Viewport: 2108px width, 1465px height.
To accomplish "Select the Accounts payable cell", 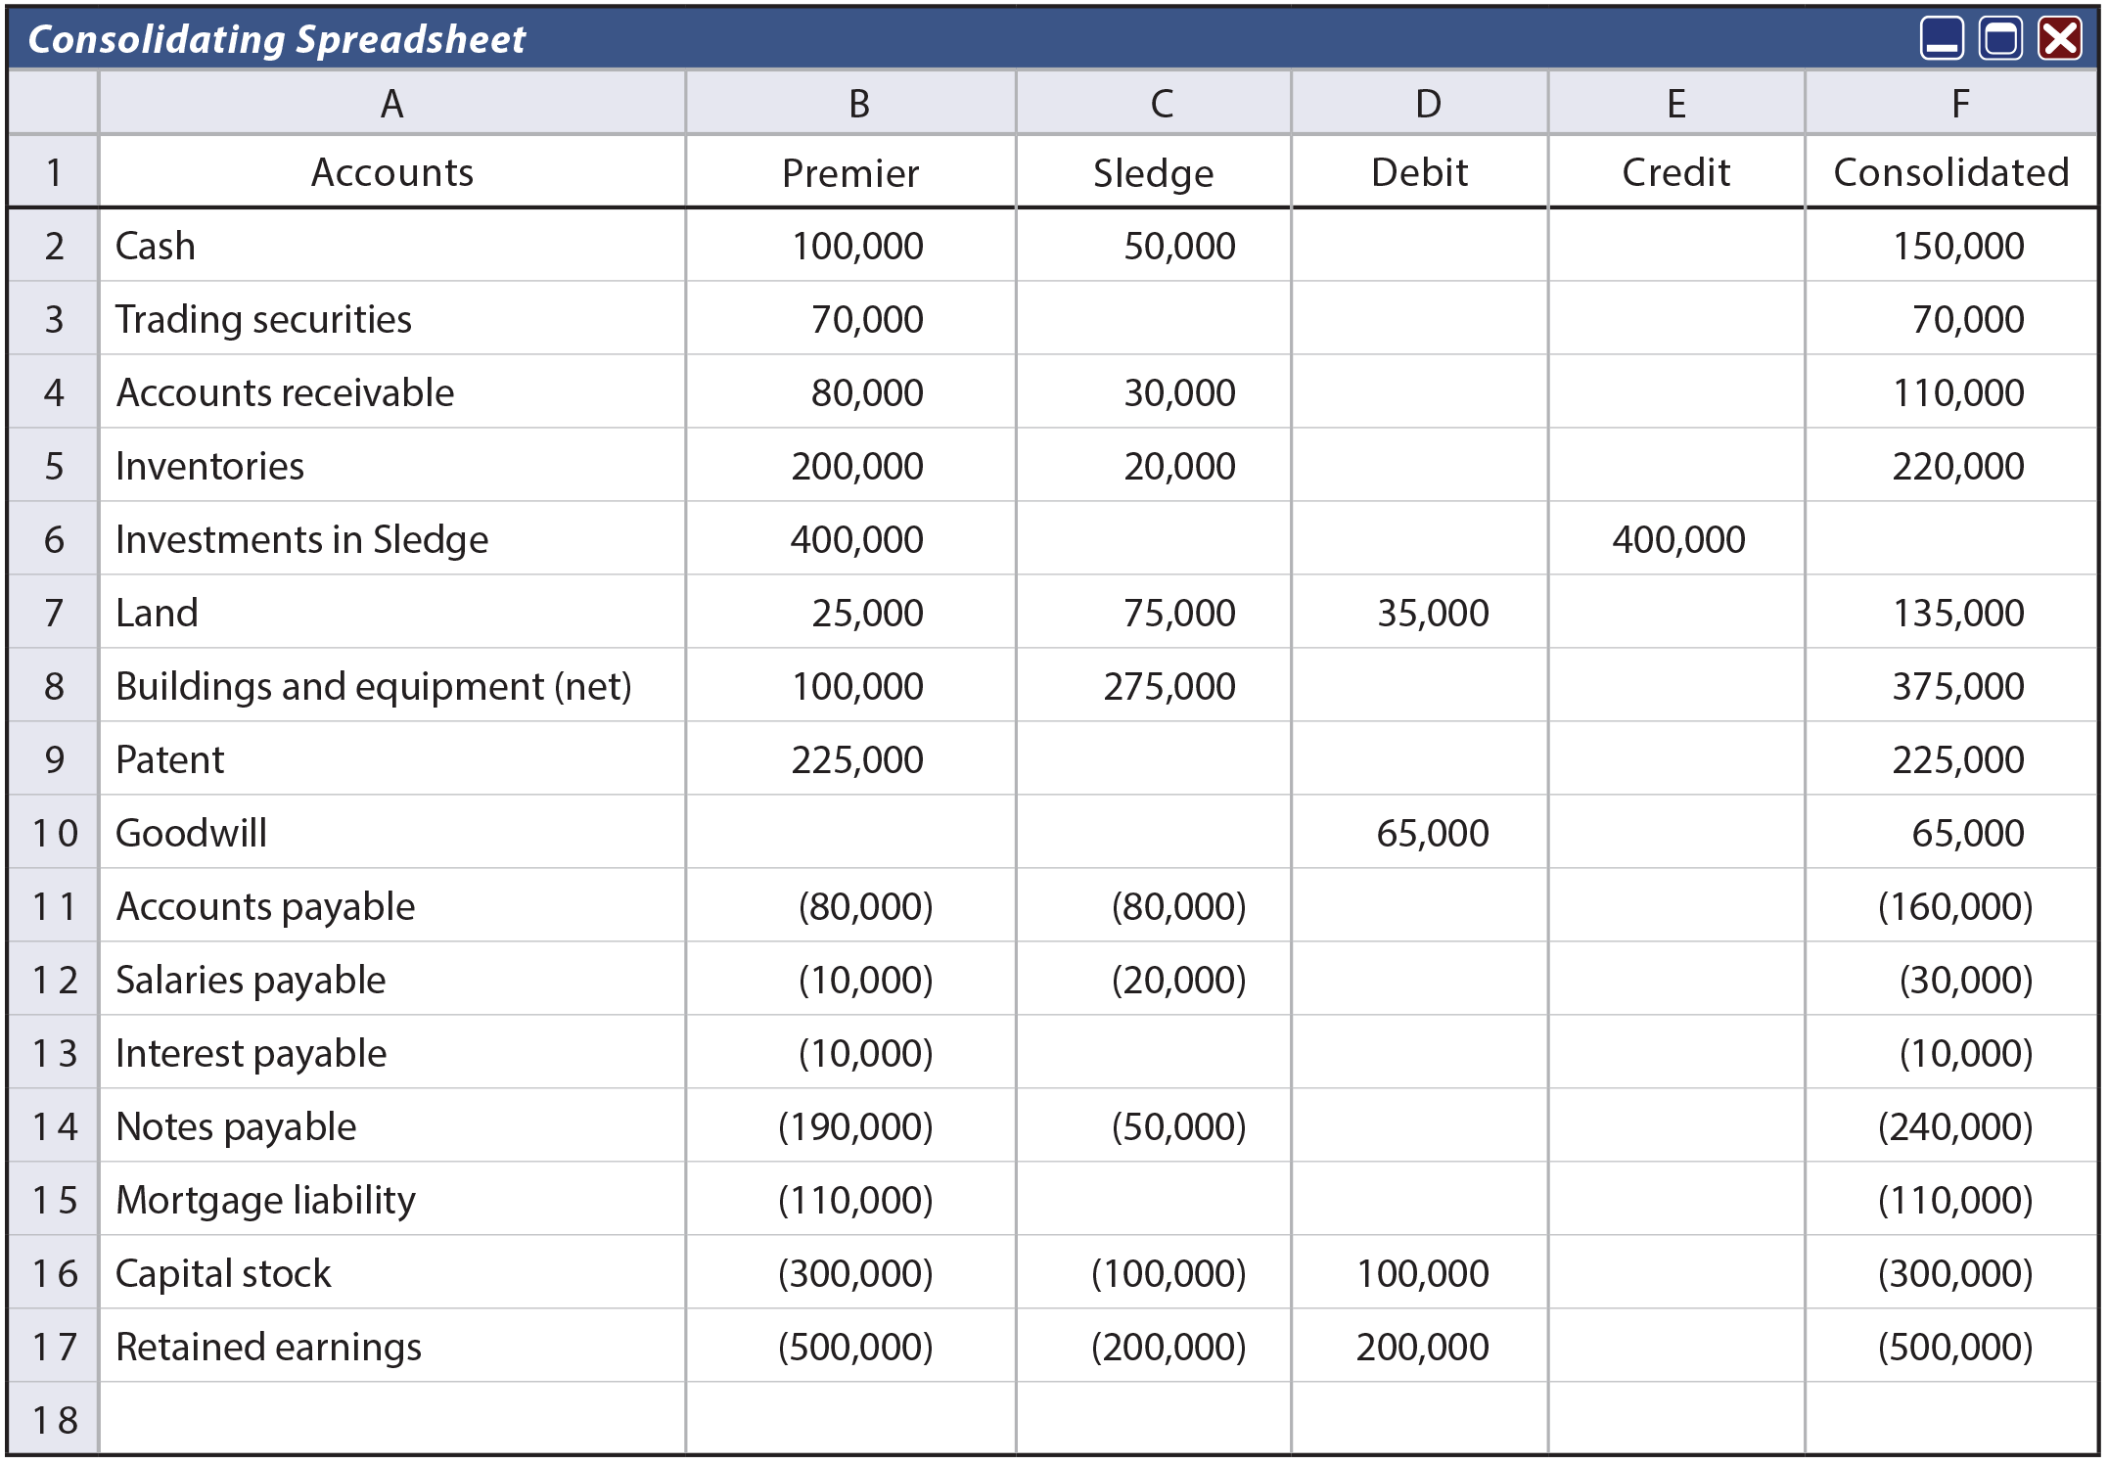I will click(391, 905).
